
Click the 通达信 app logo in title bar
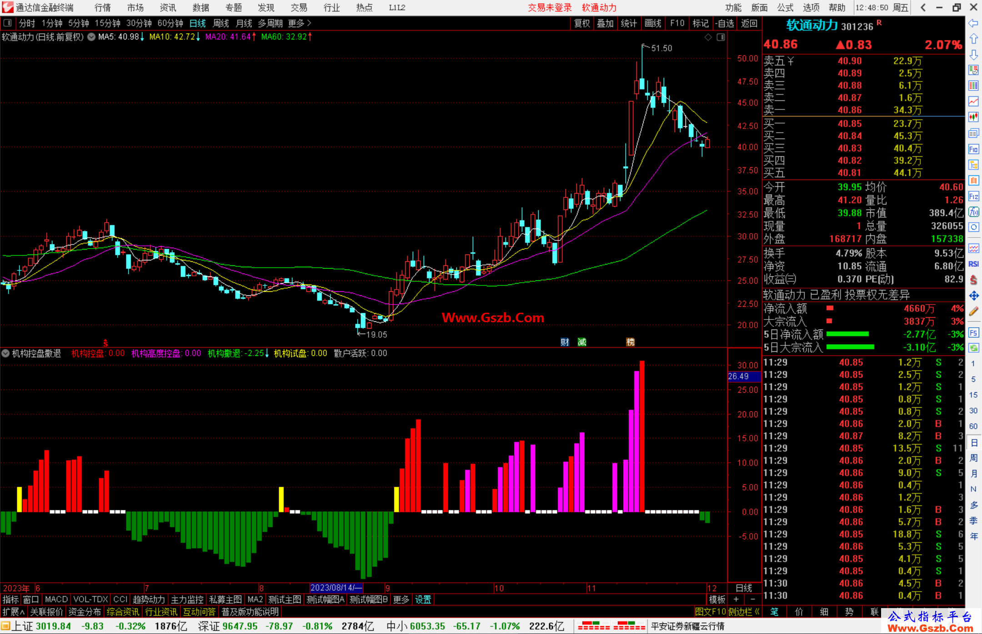[8, 7]
